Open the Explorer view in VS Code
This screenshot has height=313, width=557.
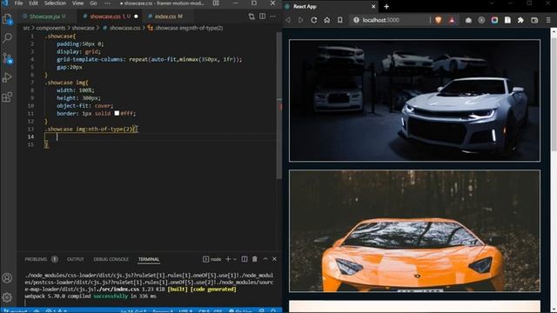[x=7, y=19]
